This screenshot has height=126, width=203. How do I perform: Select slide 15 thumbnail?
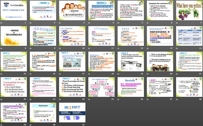(x=14, y=61)
